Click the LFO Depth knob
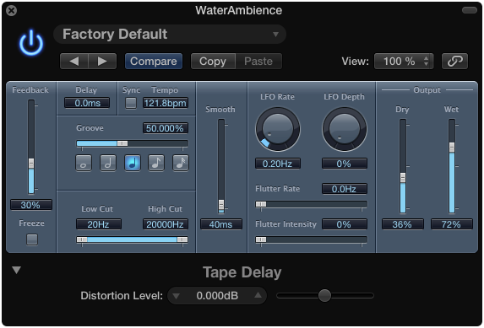The width and height of the screenshot is (484, 328). pyautogui.click(x=344, y=129)
